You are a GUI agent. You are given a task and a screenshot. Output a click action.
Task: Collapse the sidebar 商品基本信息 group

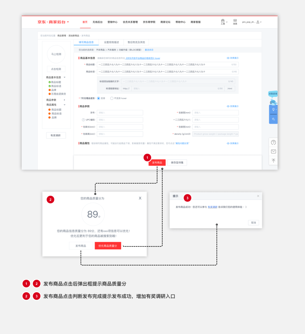tap(65, 77)
